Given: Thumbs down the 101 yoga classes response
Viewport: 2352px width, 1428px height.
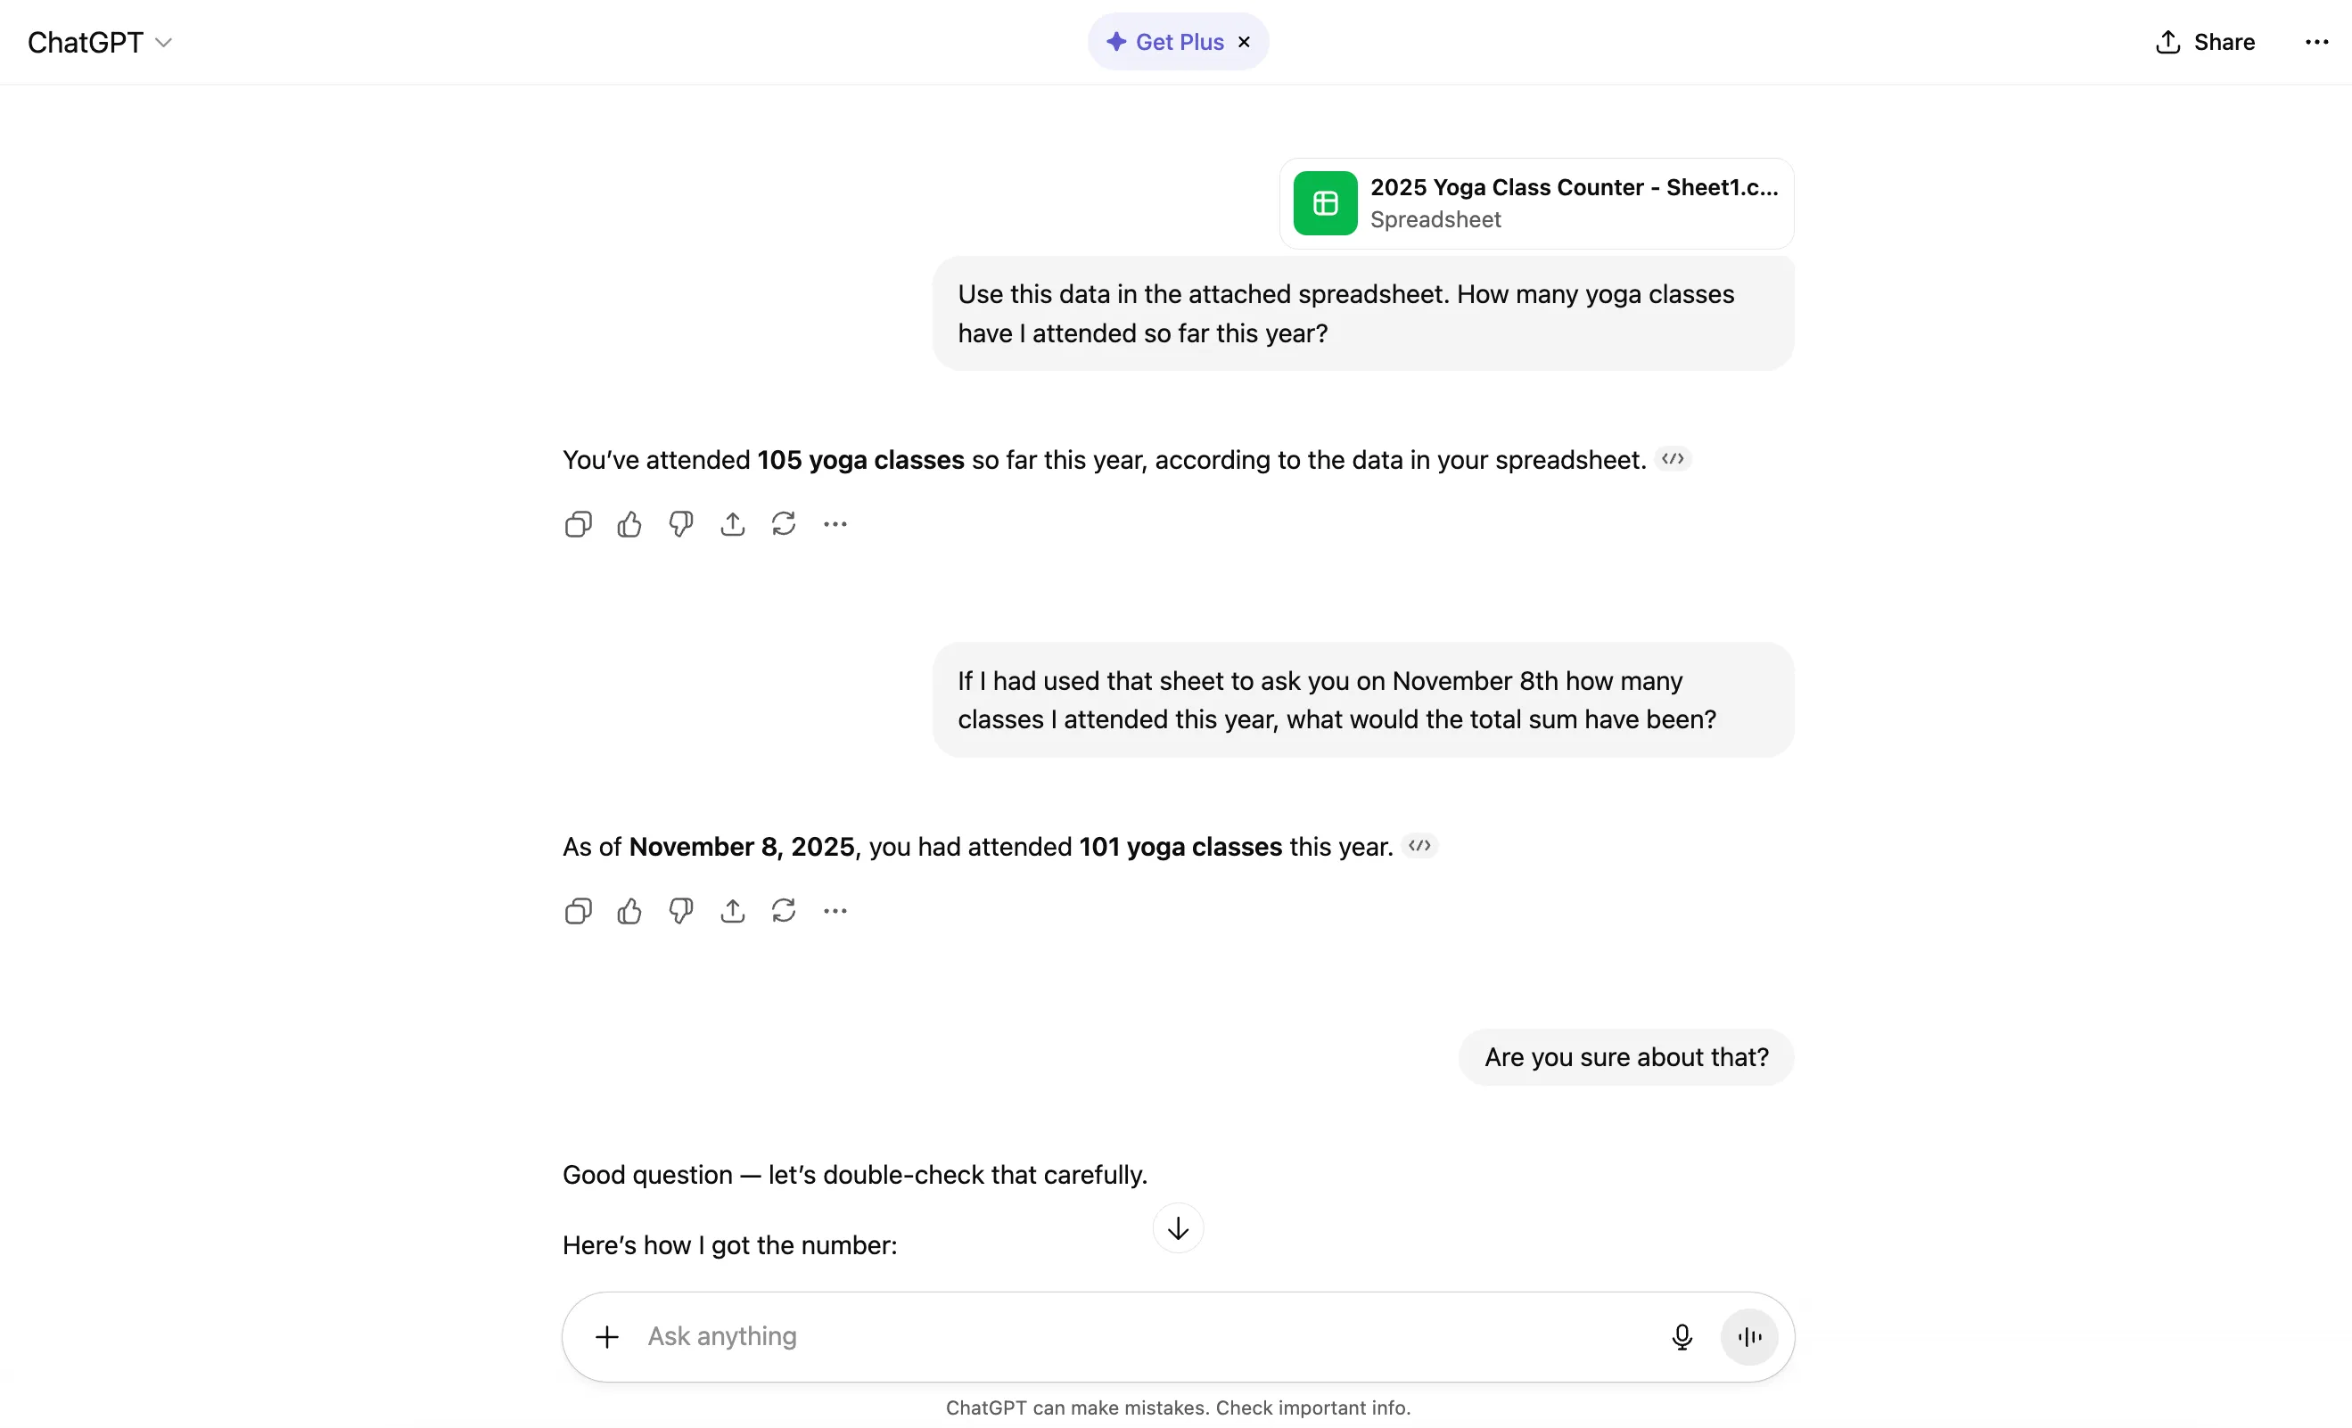Looking at the screenshot, I should coord(680,911).
